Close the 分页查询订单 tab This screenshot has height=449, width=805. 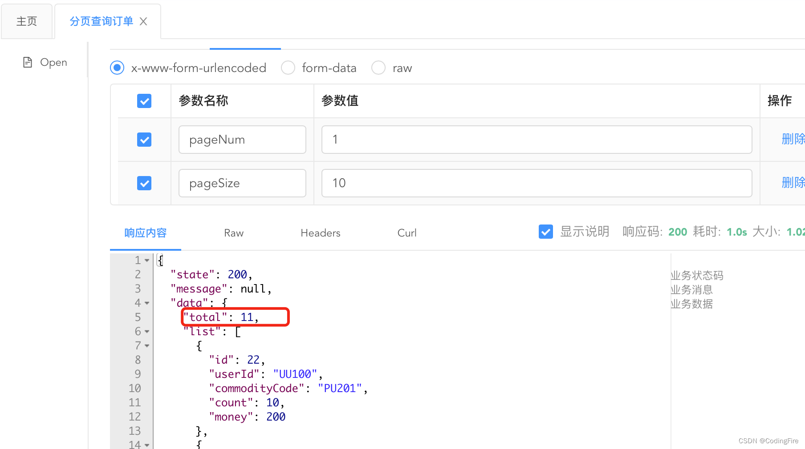point(143,21)
